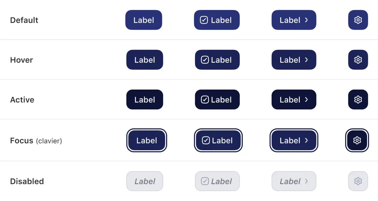The image size is (378, 201).
Task: Click the disabled plain Label button
Action: 145,181
